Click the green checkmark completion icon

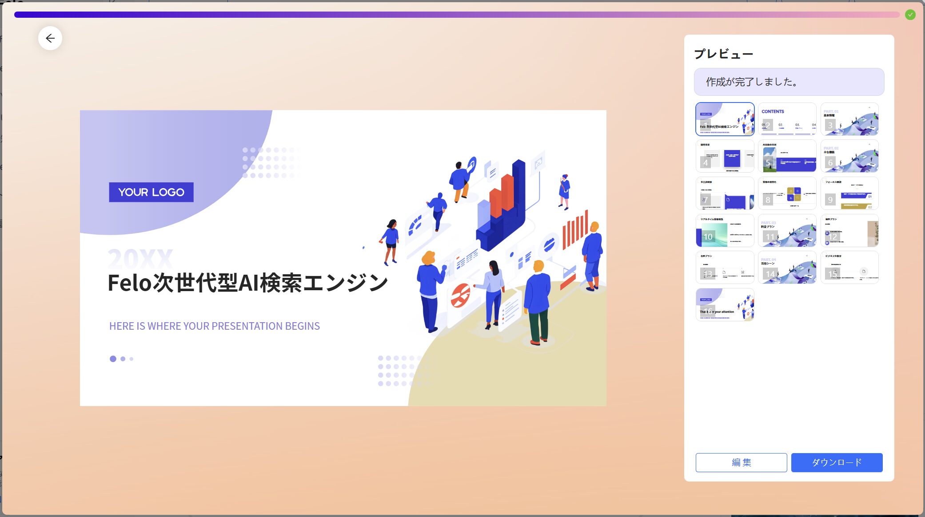point(910,15)
